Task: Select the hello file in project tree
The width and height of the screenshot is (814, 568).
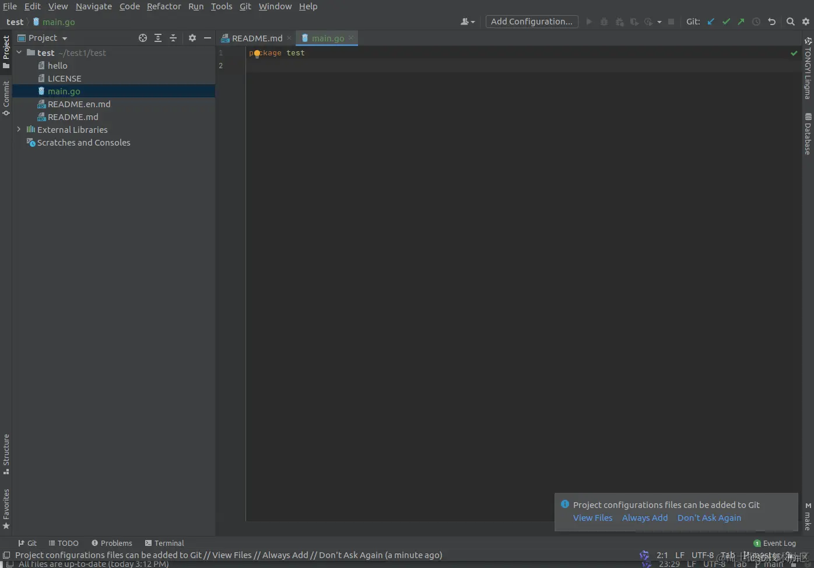Action: pyautogui.click(x=57, y=66)
